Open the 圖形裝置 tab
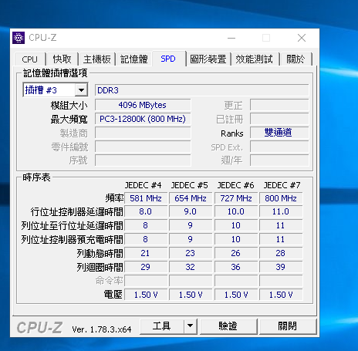358x351 pixels. 208,59
